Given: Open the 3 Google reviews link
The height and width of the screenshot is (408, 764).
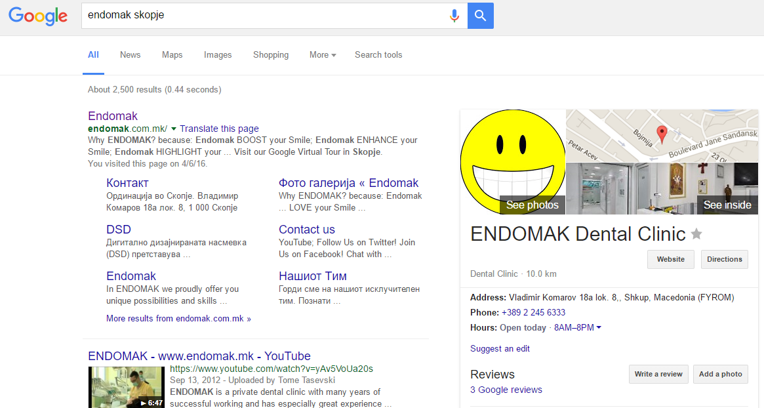Looking at the screenshot, I should click(506, 389).
